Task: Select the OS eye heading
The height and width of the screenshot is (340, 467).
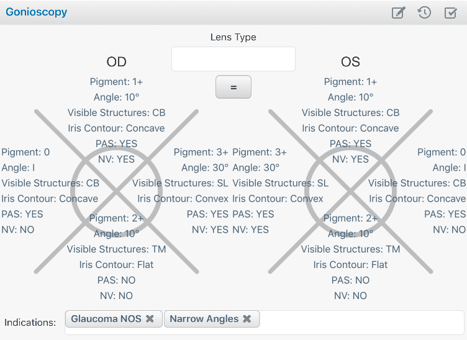Action: tap(350, 62)
